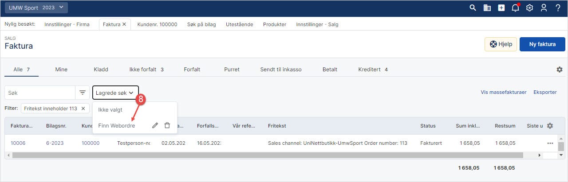Choose Ikke valgt in saved searches
This screenshot has width=568, height=182.
[110, 109]
